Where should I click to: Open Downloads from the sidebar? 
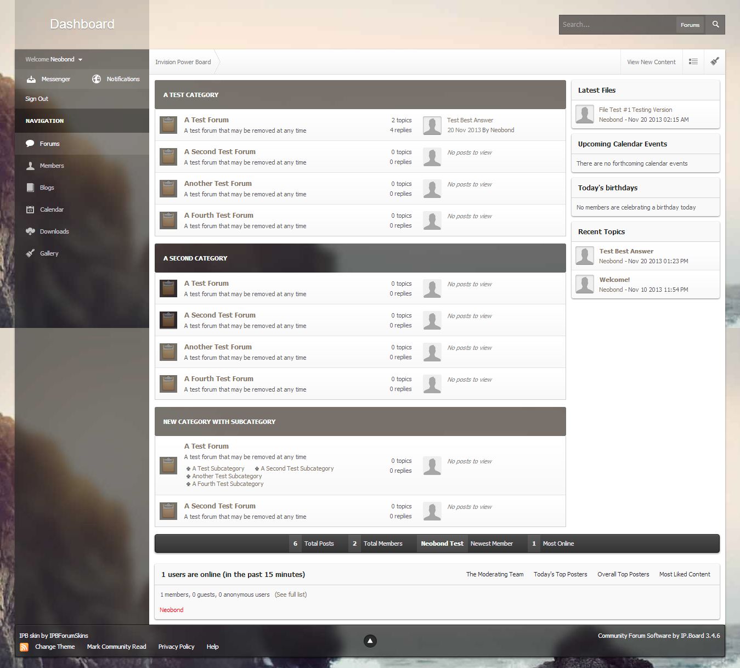coord(54,231)
